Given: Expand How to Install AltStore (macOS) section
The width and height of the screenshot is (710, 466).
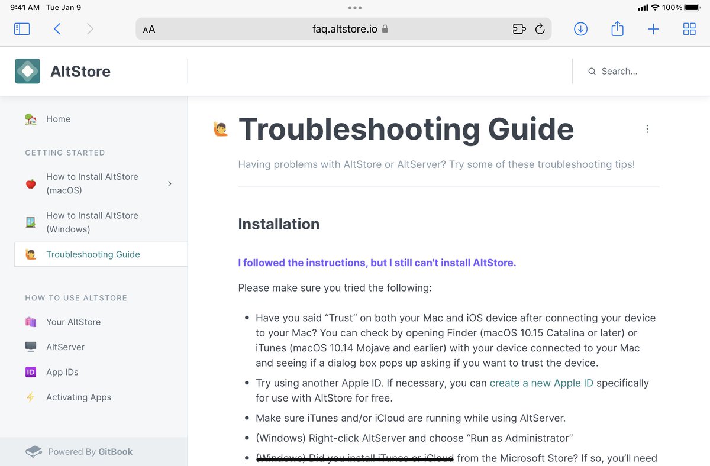Looking at the screenshot, I should coord(170,183).
